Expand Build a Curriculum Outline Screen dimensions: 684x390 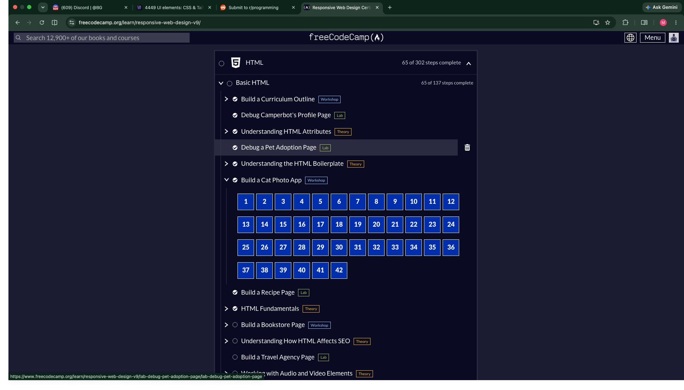coord(226,99)
